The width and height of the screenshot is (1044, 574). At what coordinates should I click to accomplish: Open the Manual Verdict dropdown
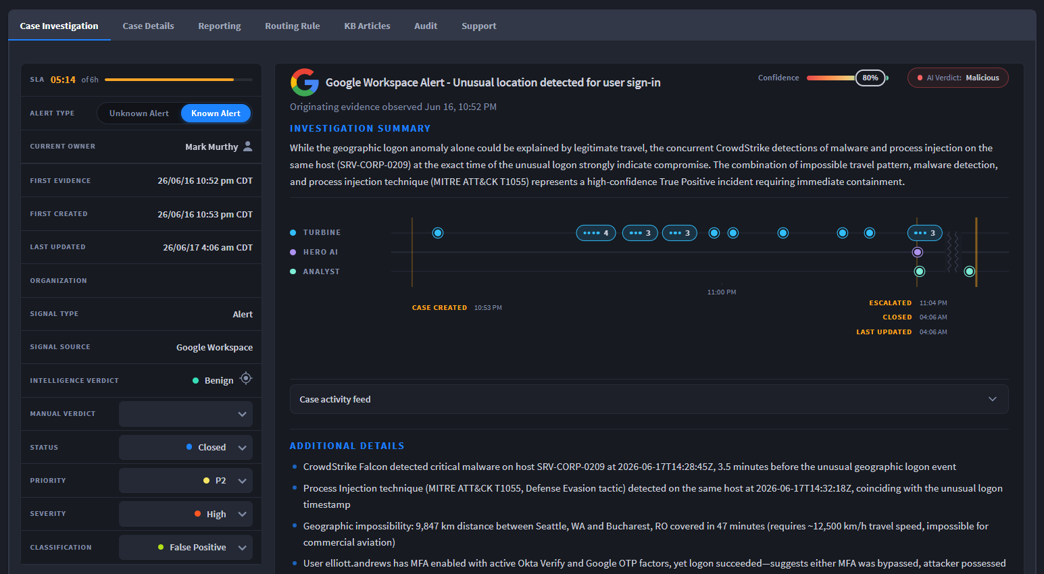coord(186,414)
